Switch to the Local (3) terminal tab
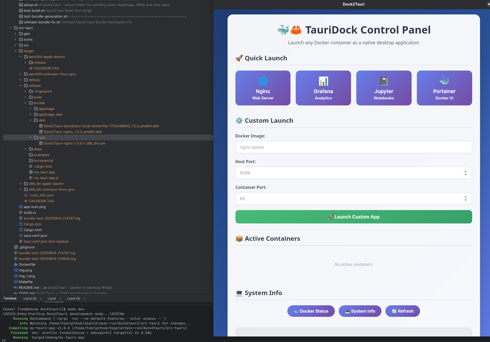 (73, 298)
